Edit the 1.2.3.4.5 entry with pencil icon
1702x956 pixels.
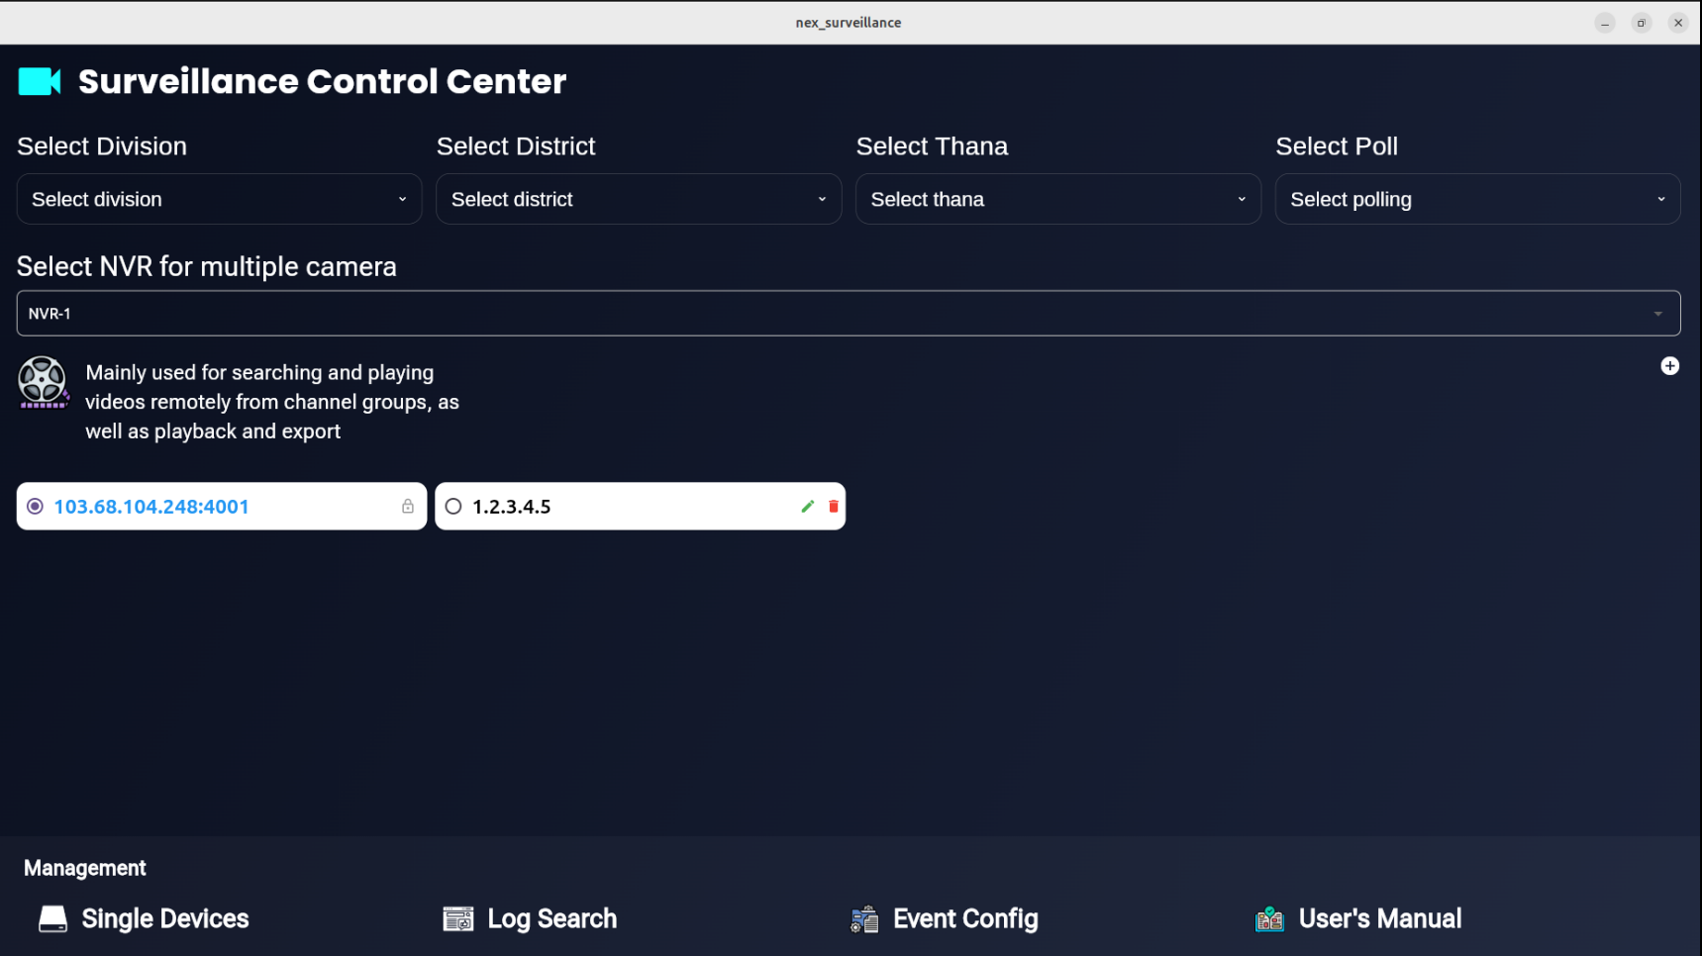808,507
